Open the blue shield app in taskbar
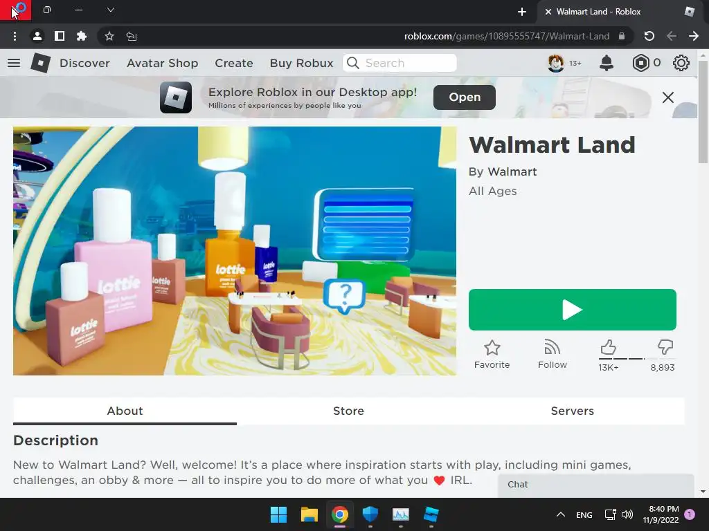709x531 pixels. point(370,514)
